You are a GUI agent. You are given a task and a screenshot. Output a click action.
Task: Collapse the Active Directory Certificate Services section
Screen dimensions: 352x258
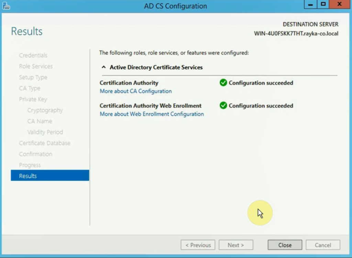[x=104, y=67]
